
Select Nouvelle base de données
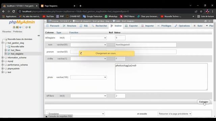click(20, 39)
